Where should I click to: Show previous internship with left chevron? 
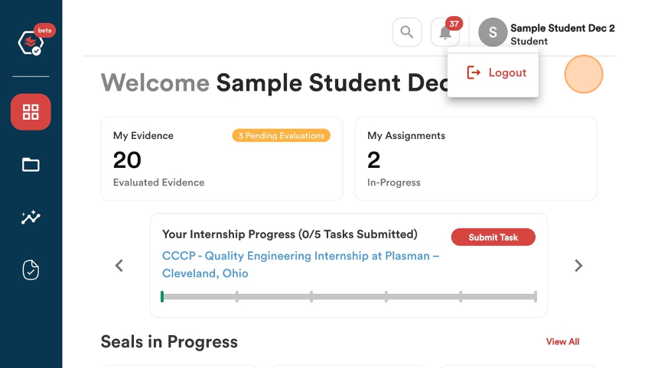coord(119,266)
